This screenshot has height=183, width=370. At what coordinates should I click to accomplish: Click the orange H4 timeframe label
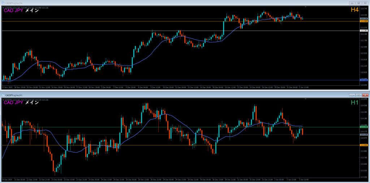pyautogui.click(x=354, y=10)
